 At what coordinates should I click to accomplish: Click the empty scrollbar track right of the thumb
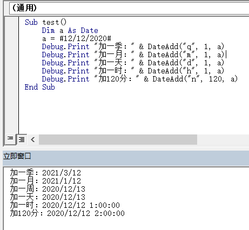point(223,139)
